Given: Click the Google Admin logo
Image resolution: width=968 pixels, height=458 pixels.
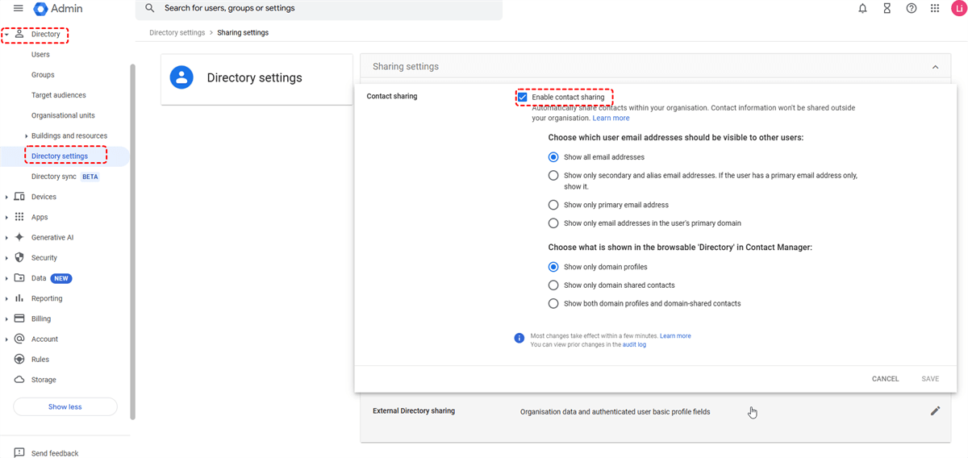Looking at the screenshot, I should [41, 9].
